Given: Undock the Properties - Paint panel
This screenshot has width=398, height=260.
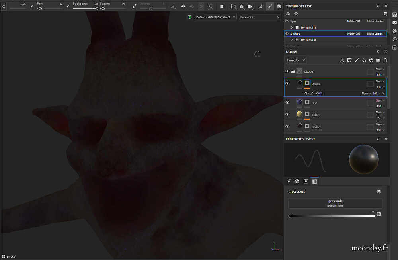Looking at the screenshot, I should pyautogui.click(x=378, y=139).
